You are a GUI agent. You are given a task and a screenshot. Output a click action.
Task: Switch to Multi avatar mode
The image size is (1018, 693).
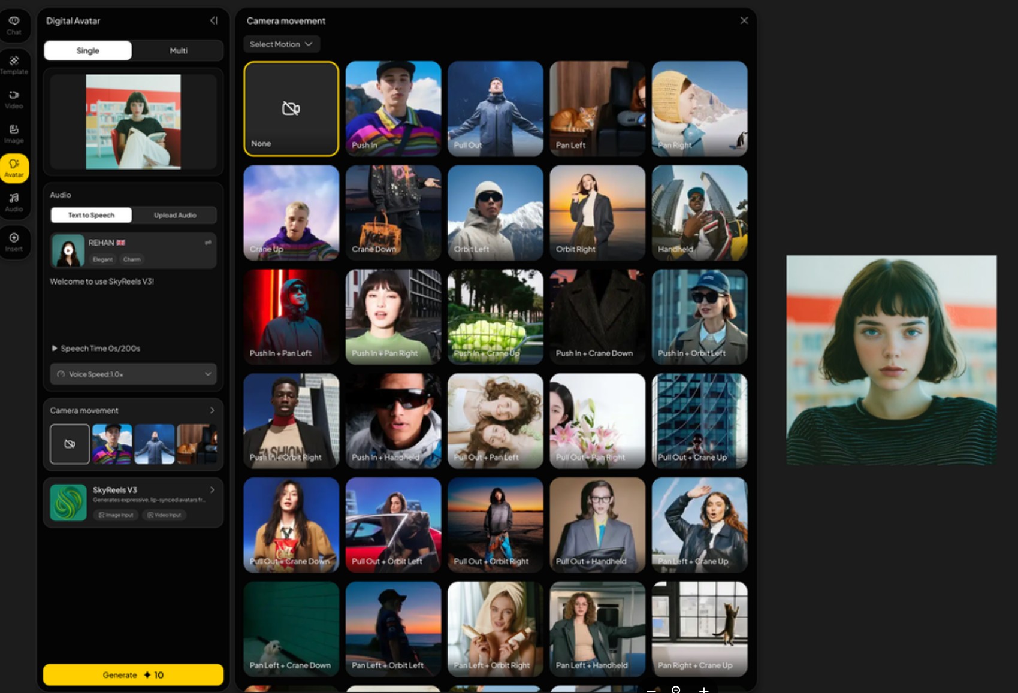pyautogui.click(x=179, y=51)
